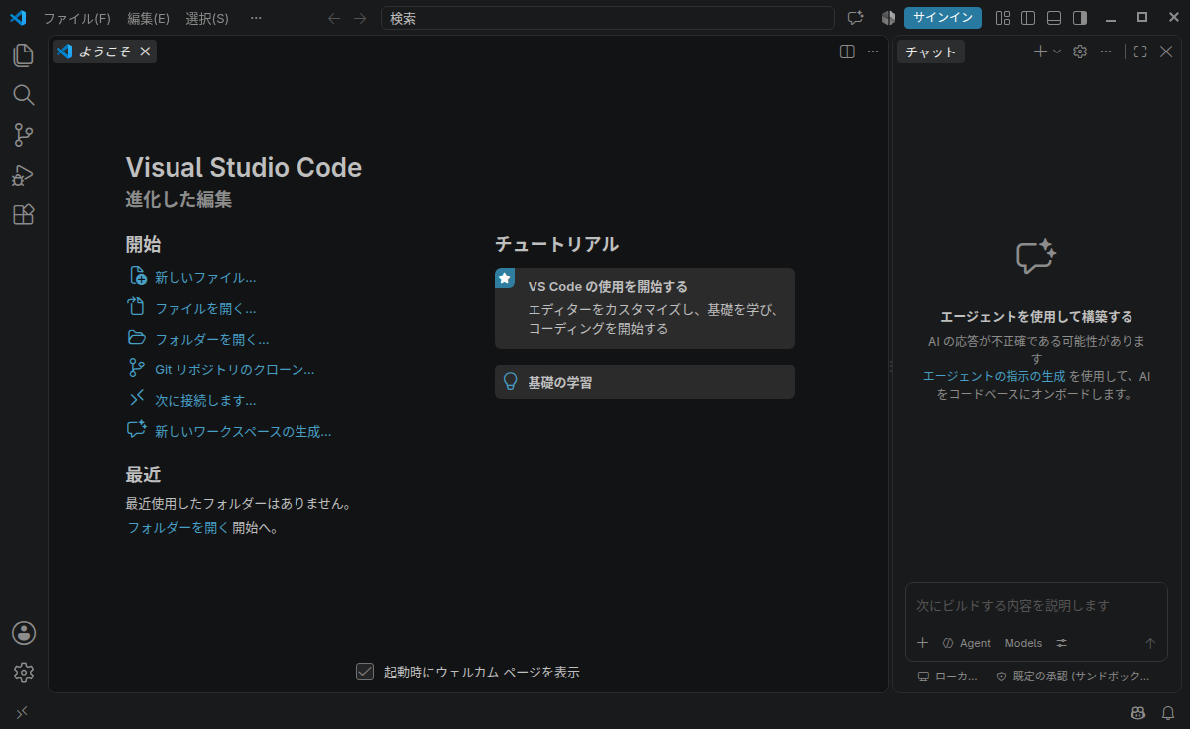The width and height of the screenshot is (1190, 729).
Task: Go forward with the right arrow
Action: [x=360, y=18]
